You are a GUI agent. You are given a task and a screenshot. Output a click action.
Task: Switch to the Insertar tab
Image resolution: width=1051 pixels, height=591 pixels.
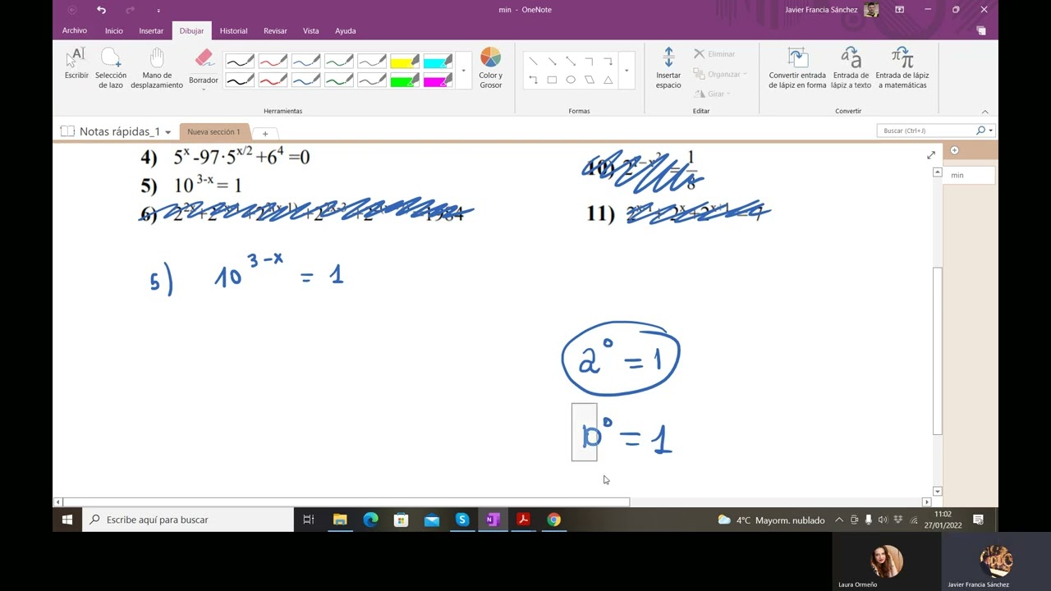(x=151, y=31)
